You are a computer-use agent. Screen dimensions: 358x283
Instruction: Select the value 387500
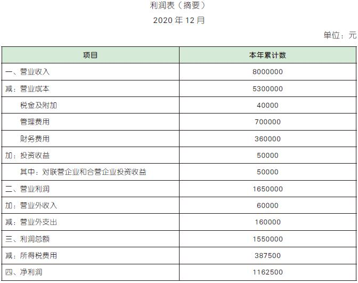(267, 255)
